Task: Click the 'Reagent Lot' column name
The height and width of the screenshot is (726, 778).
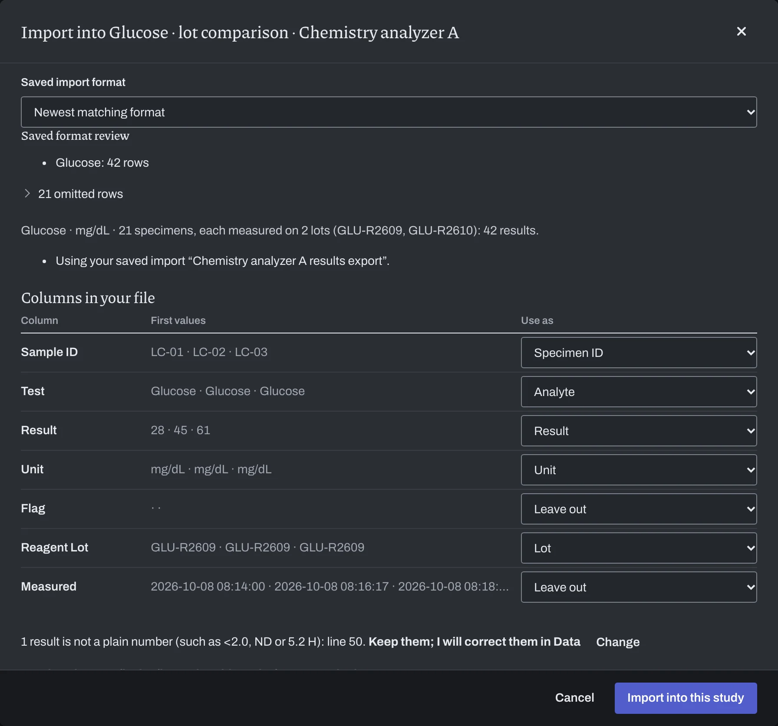Action: [x=54, y=548]
